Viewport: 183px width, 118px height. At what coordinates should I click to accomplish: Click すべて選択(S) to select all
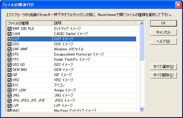pyautogui.click(x=164, y=67)
